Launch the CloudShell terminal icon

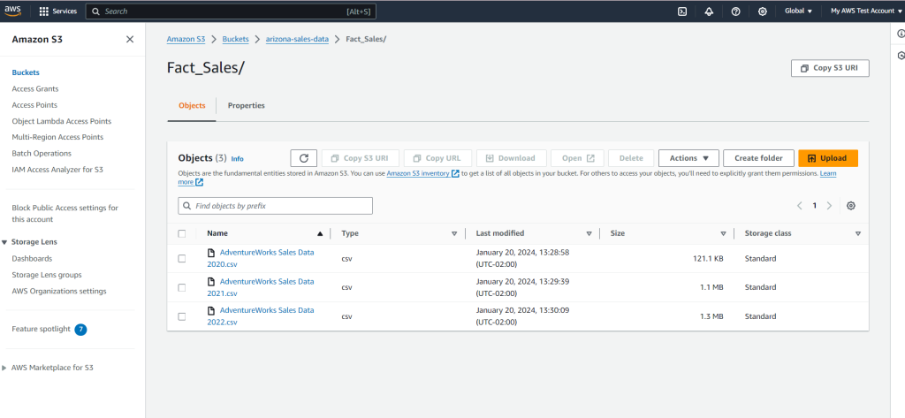point(682,11)
